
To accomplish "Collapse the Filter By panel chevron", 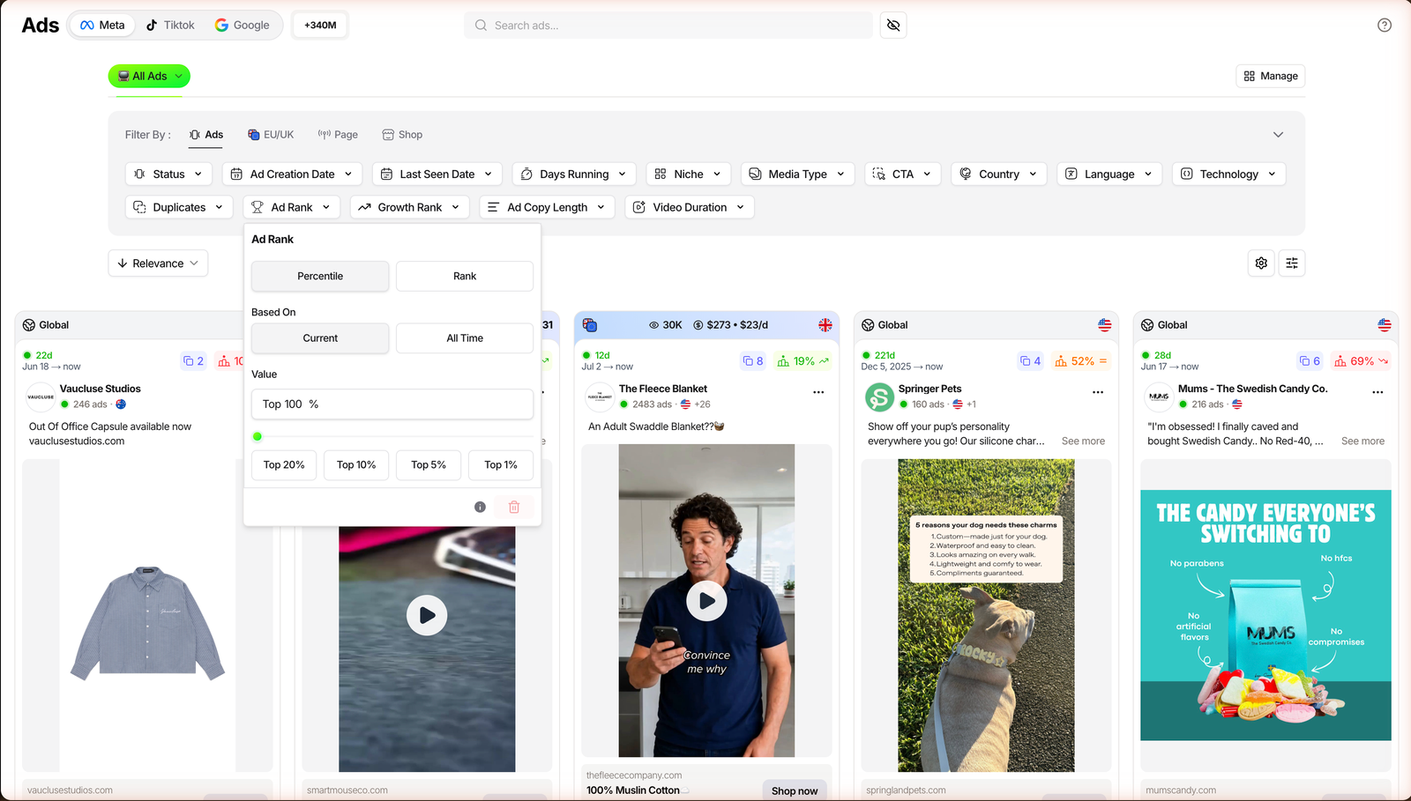I will (1278, 135).
